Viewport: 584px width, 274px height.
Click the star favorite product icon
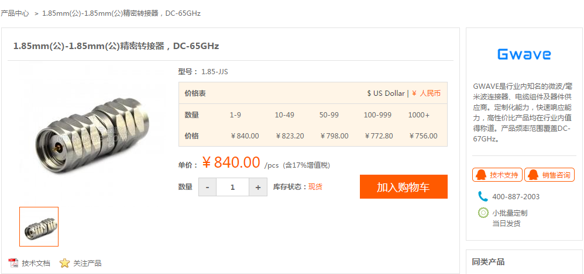click(x=64, y=263)
